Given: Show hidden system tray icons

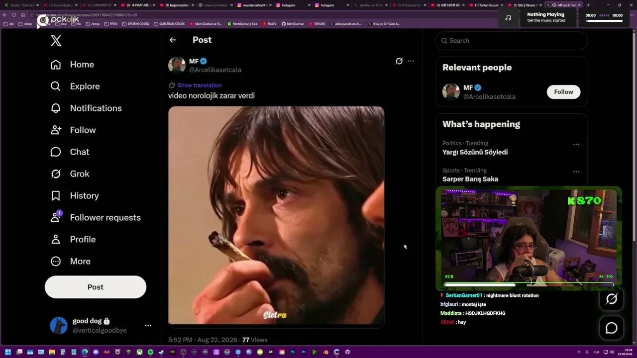Looking at the screenshot, I should pos(578,352).
